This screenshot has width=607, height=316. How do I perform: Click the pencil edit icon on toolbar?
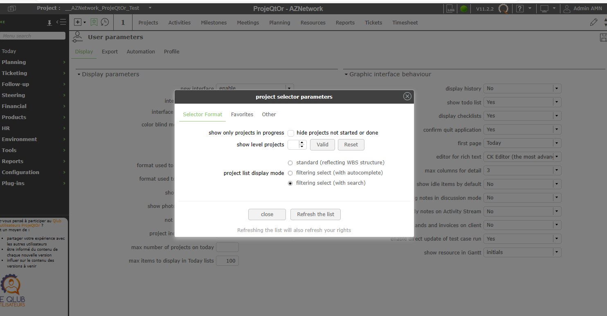(594, 22)
